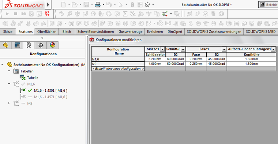278x144 pixels.
Task: Switch to the FeatureManager design tree tab
Action: (x=6, y=45)
